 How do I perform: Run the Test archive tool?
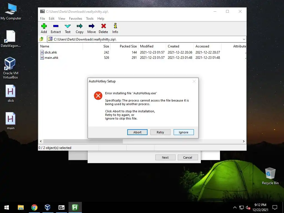[x=68, y=28]
